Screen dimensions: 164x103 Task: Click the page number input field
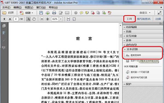16,19
